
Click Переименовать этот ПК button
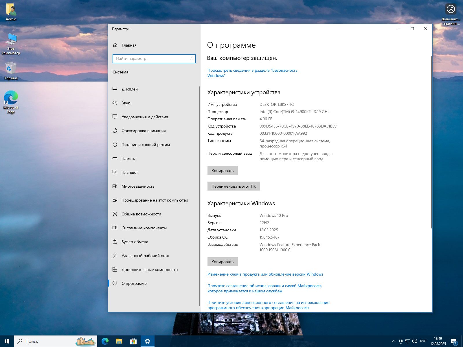click(x=234, y=186)
